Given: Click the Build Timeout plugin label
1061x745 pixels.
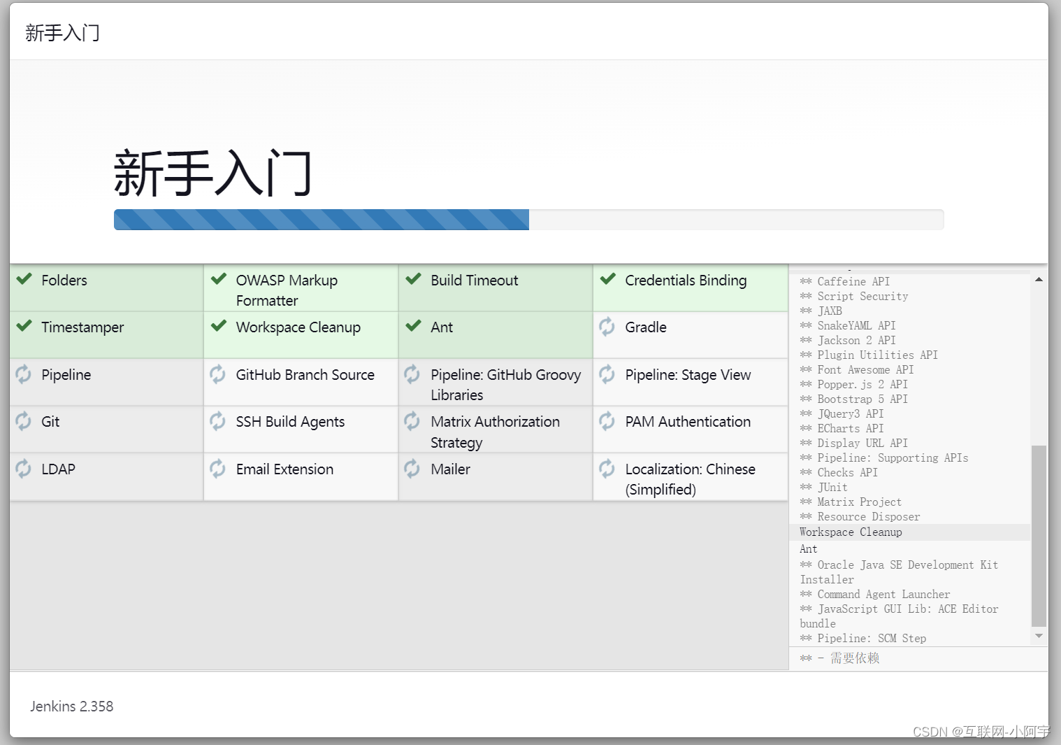Looking at the screenshot, I should pos(475,281).
